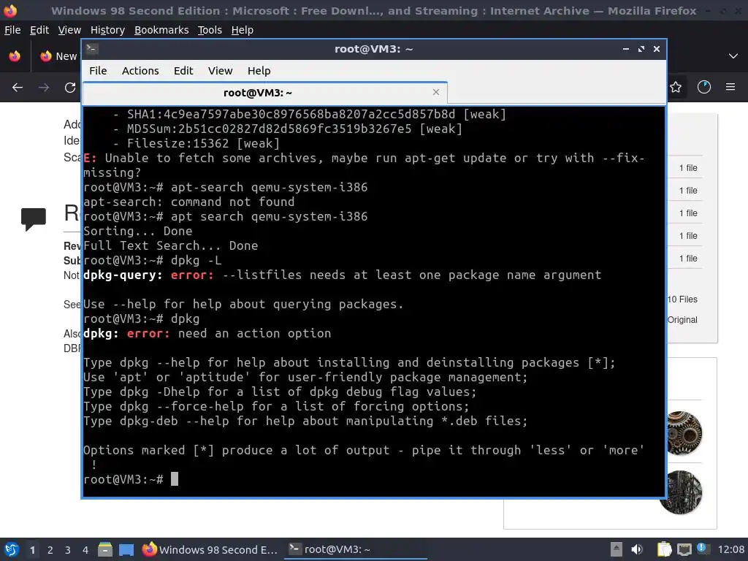Click the red 'E:' error marker in terminal
The height and width of the screenshot is (561, 748).
90,158
